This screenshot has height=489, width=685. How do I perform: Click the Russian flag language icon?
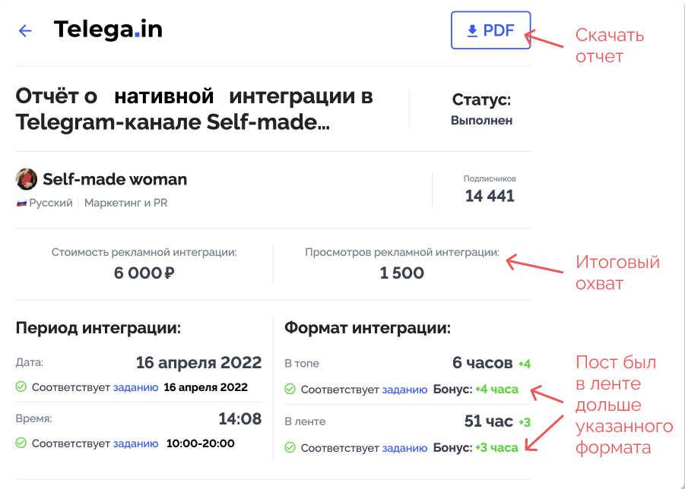coord(21,203)
